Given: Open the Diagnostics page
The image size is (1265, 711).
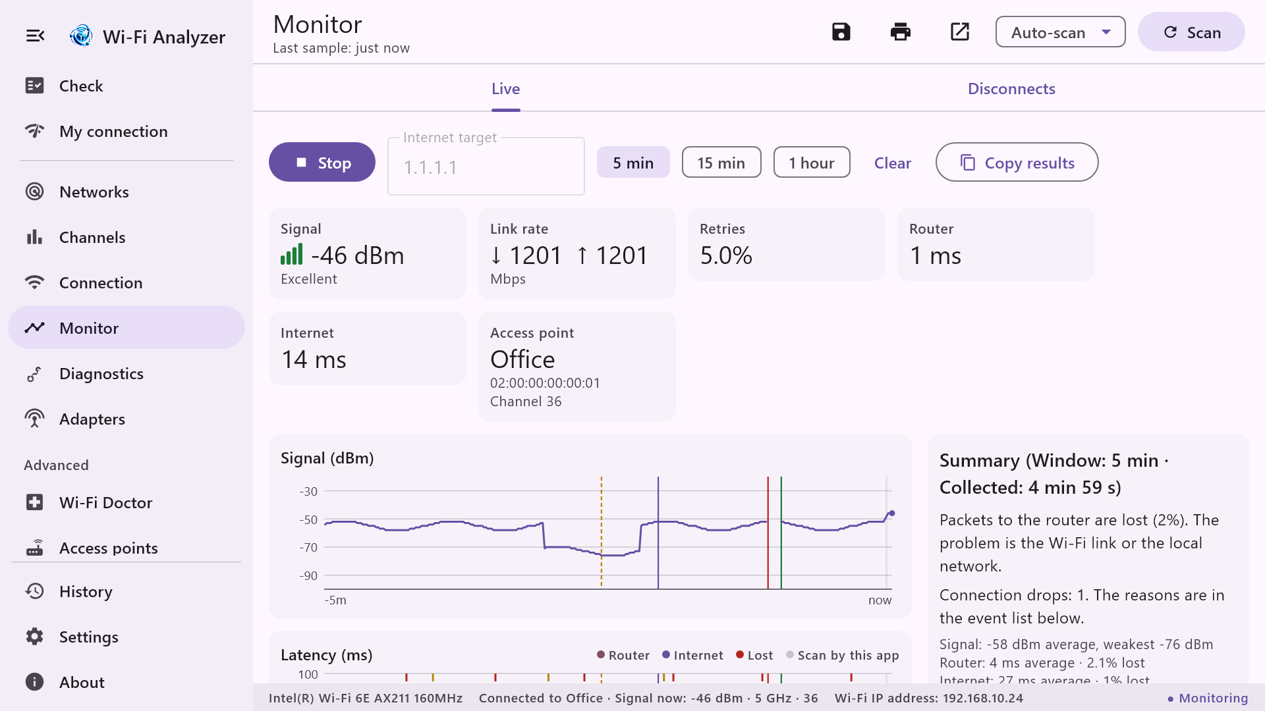Looking at the screenshot, I should 126,373.
